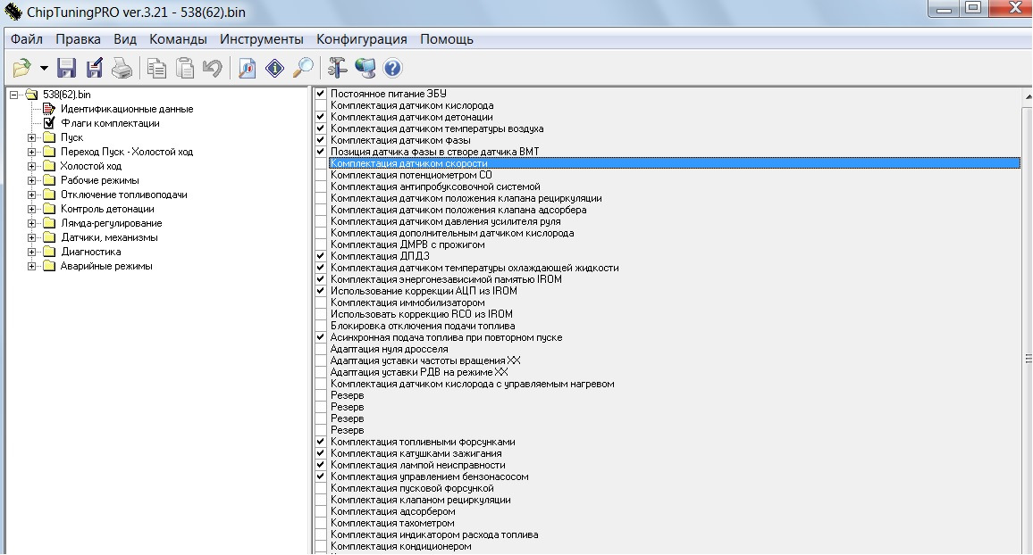Click the Paste clipboard icon
Image resolution: width=1033 pixels, height=555 pixels.
pos(184,68)
